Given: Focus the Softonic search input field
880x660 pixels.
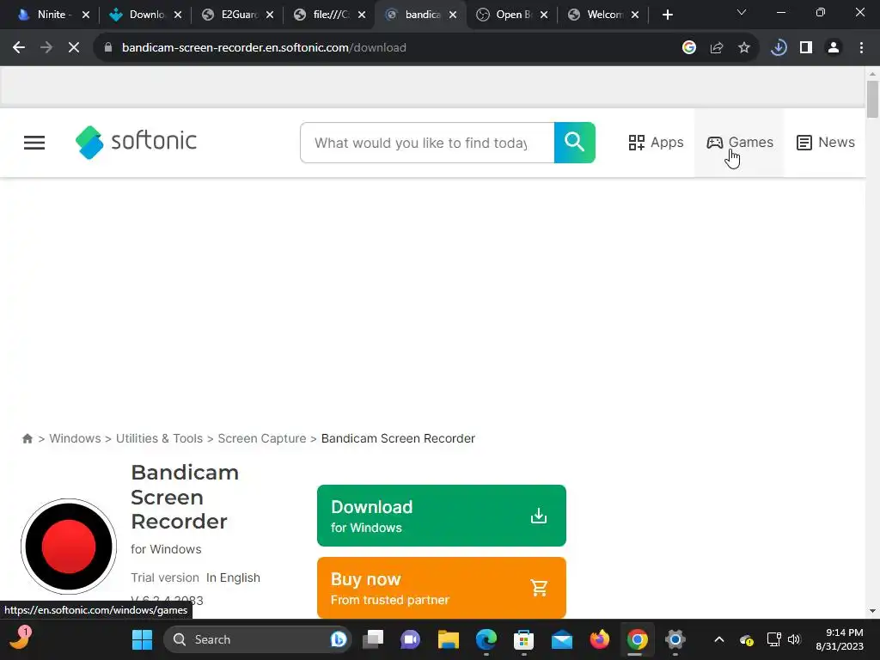Looking at the screenshot, I should pyautogui.click(x=427, y=143).
